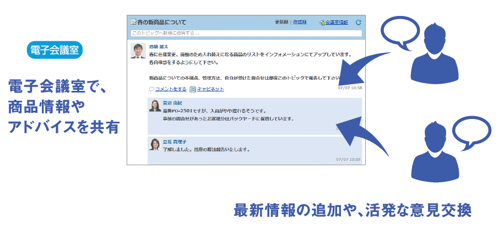Click the topic note icon beside 春の新商品について

coord(133,23)
